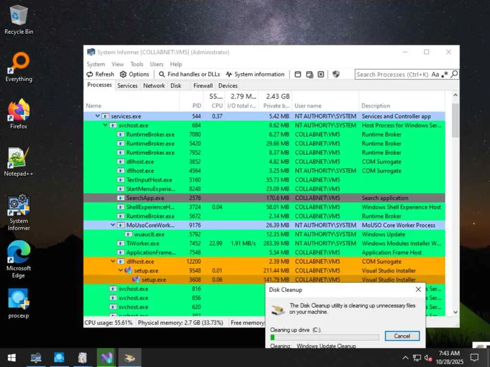Image resolution: width=490 pixels, height=367 pixels.
Task: Open the Tools menu
Action: coord(137,64)
